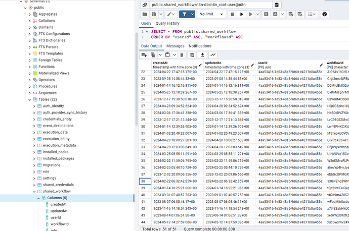The image size is (349, 231).
Task: Click the Explain icon
Action: (266, 14)
